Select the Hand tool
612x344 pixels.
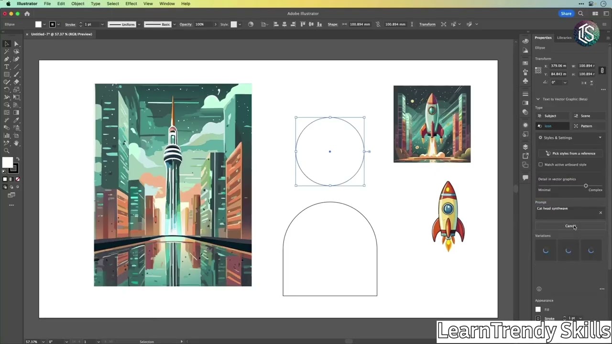[16, 143]
